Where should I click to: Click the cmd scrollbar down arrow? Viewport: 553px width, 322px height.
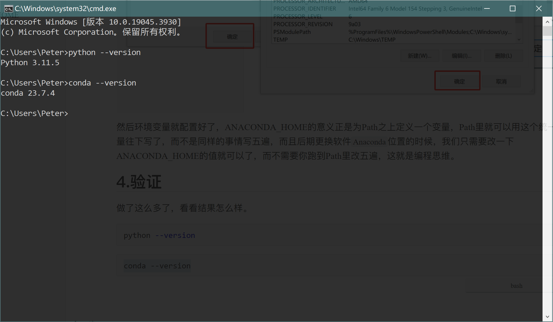(x=547, y=317)
